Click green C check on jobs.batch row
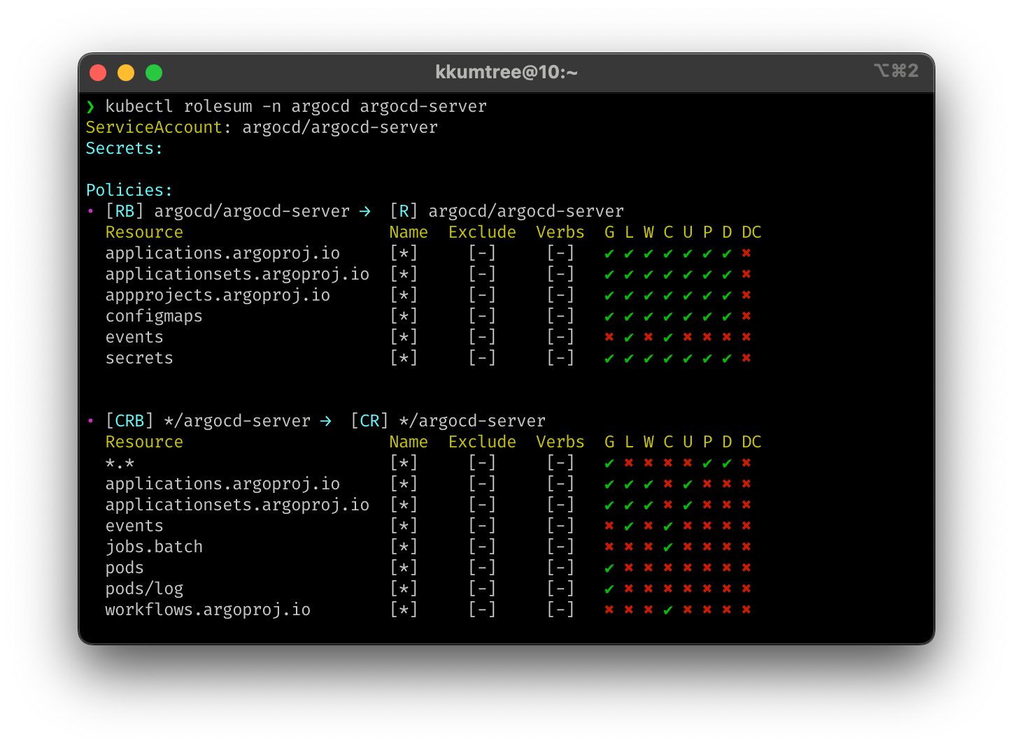1013x748 pixels. [x=668, y=547]
